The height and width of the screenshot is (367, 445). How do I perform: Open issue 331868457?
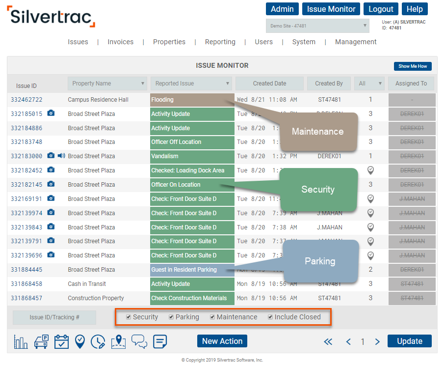coord(26,298)
